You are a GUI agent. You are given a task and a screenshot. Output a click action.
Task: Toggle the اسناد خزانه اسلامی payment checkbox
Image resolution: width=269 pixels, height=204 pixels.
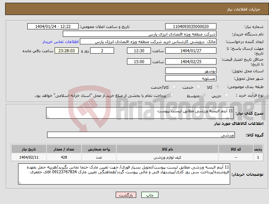pyautogui.click(x=171, y=95)
